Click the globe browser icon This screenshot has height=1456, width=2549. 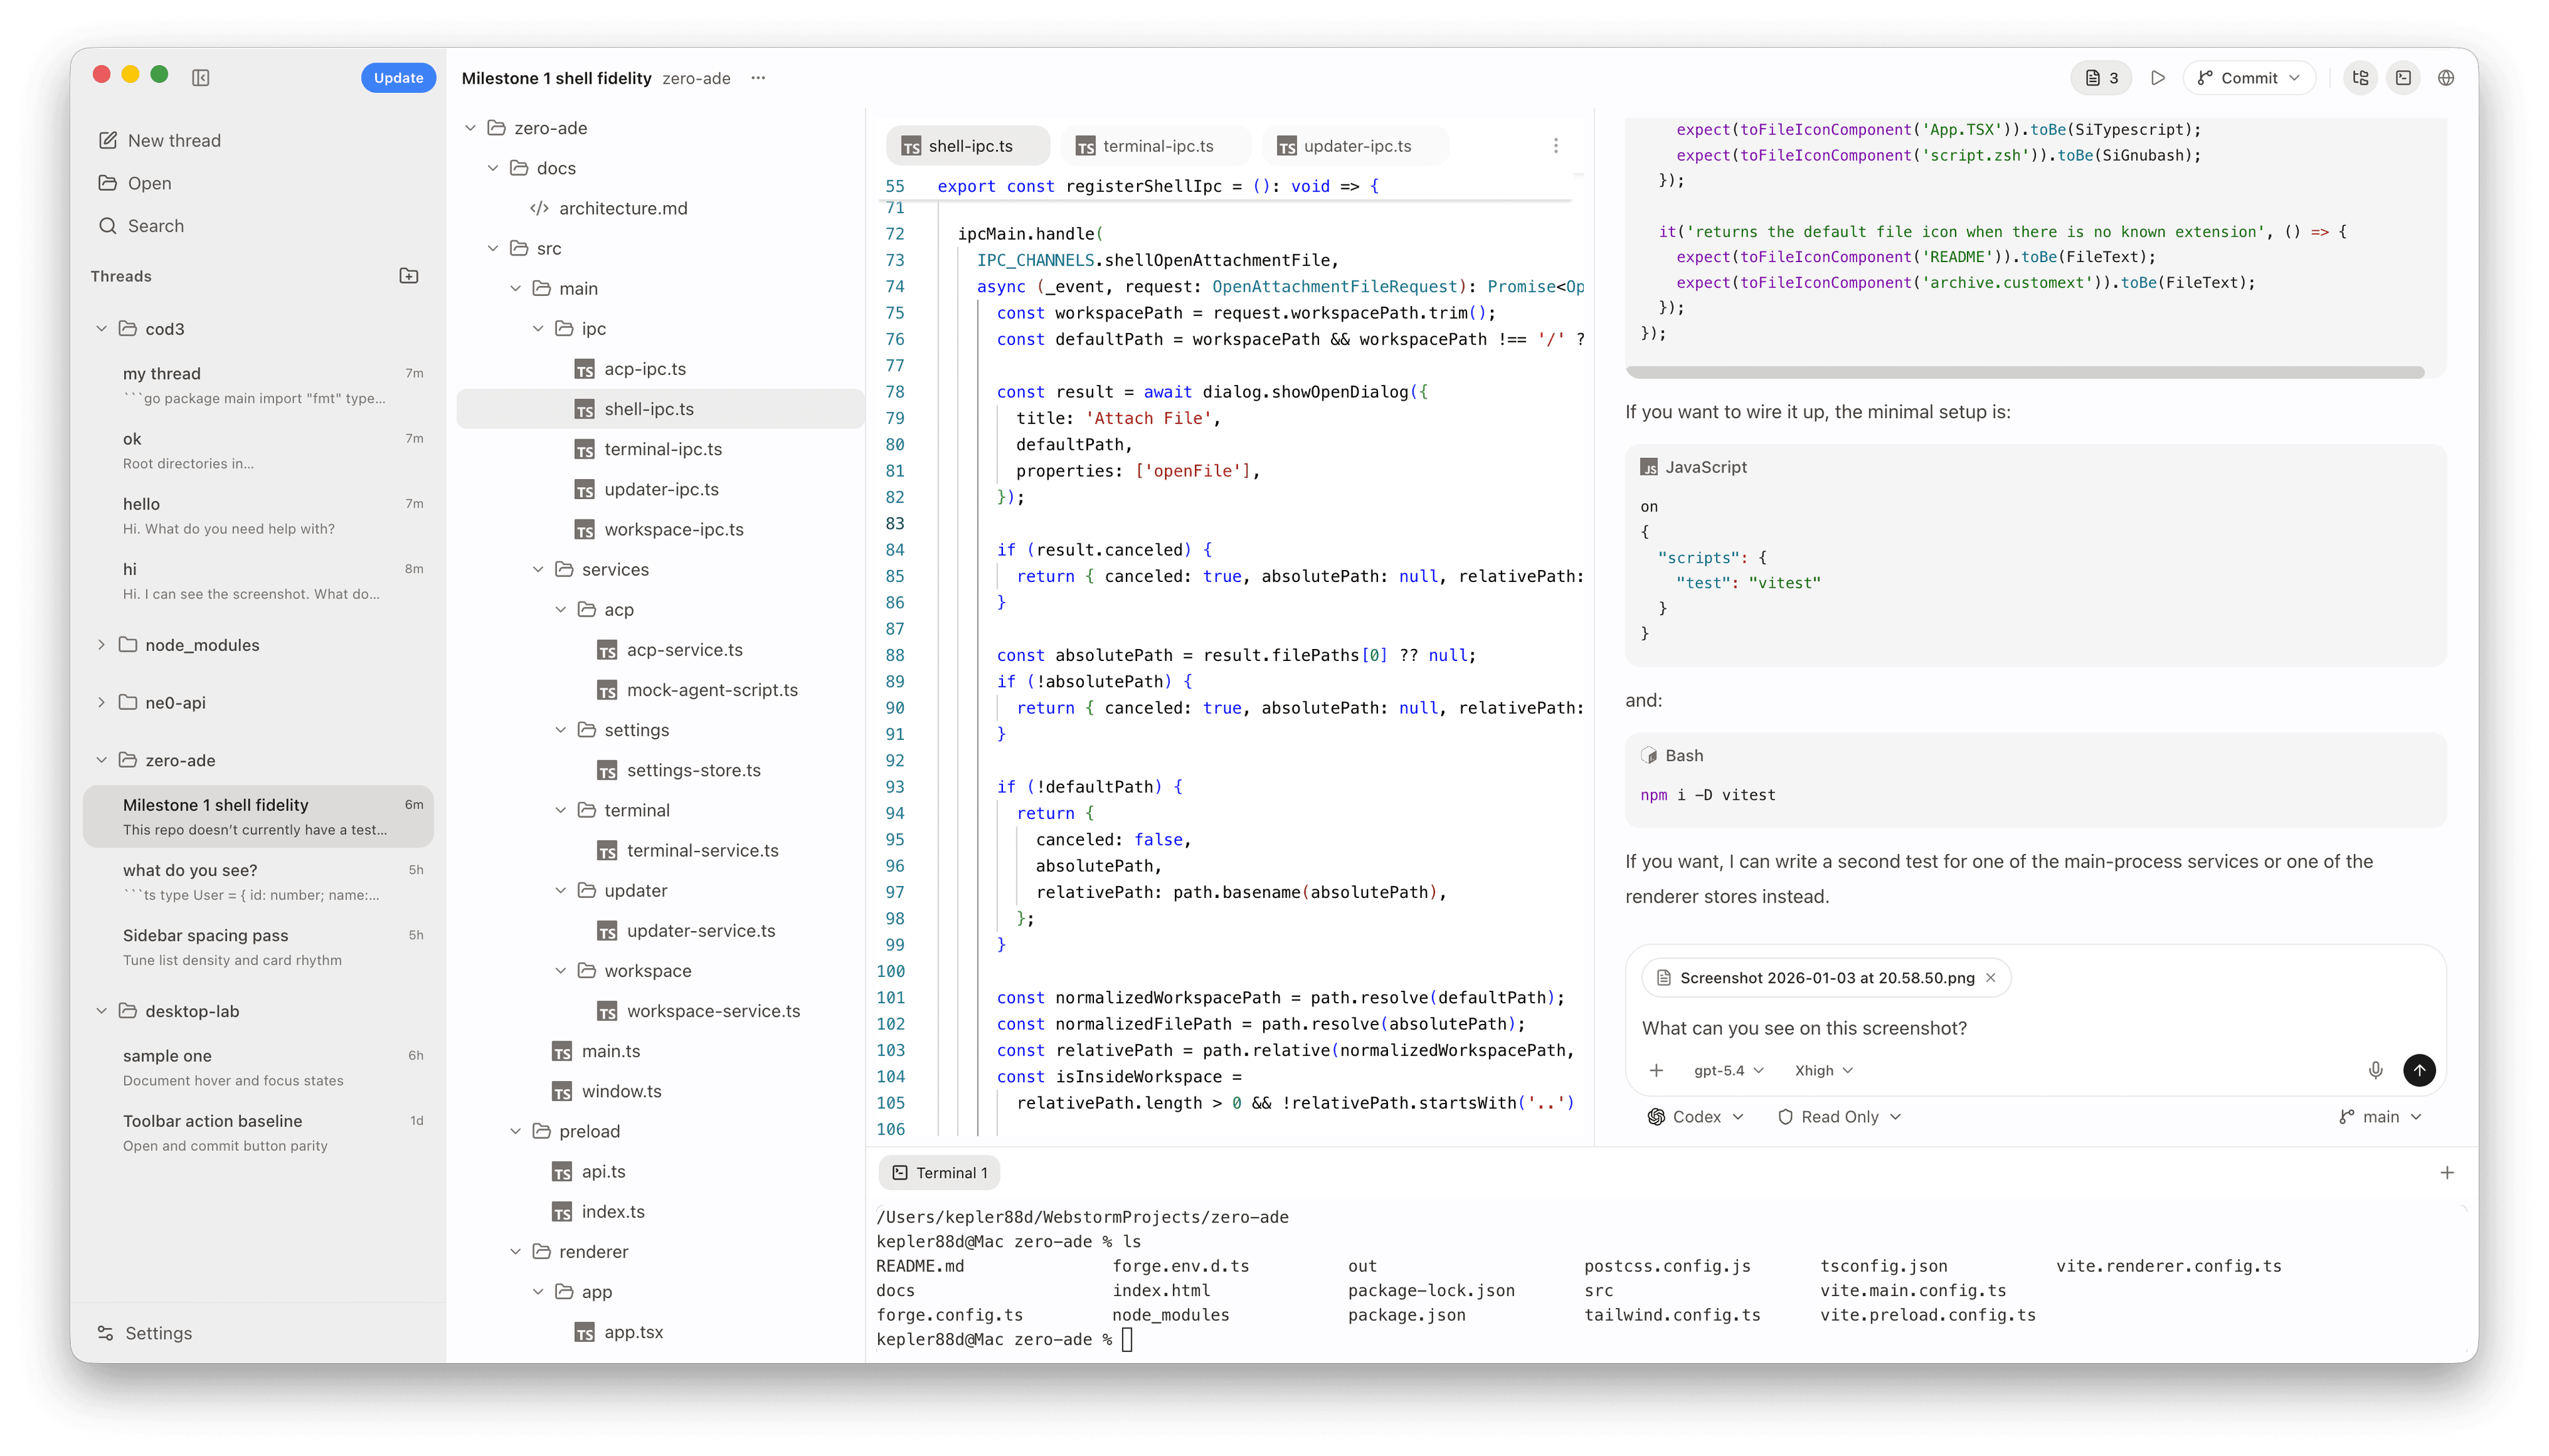pos(2446,78)
